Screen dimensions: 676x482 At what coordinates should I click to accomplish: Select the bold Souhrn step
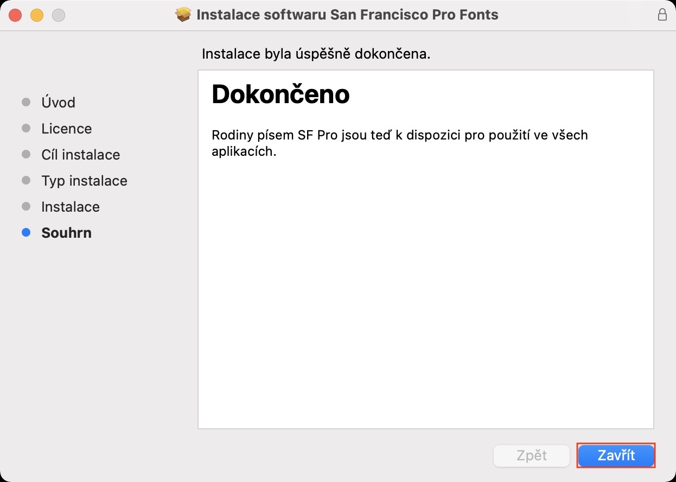(66, 233)
